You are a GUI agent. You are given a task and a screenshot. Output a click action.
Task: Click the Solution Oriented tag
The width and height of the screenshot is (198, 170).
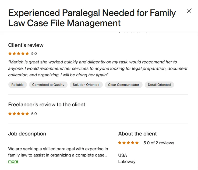pos(86,85)
